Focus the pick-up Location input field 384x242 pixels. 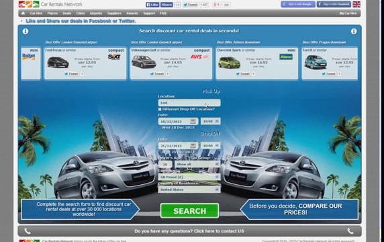click(x=189, y=103)
